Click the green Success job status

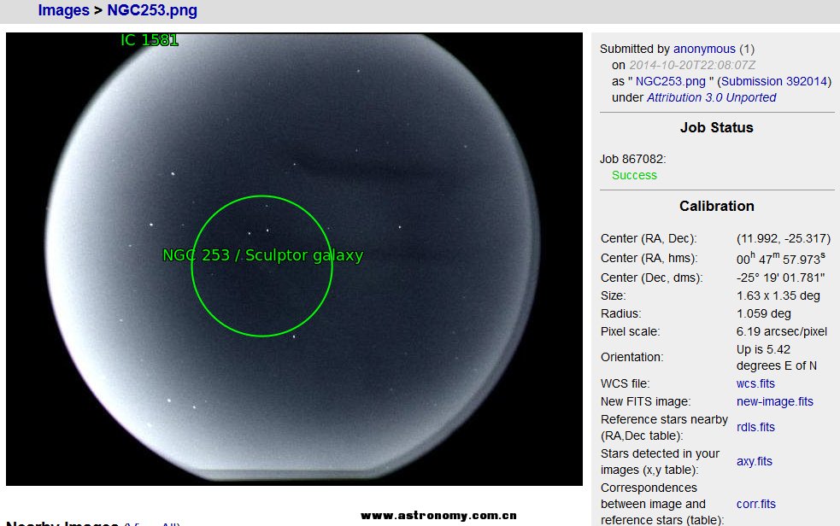point(634,175)
